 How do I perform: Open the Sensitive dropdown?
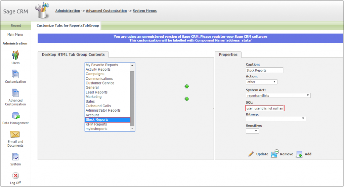click(252, 131)
